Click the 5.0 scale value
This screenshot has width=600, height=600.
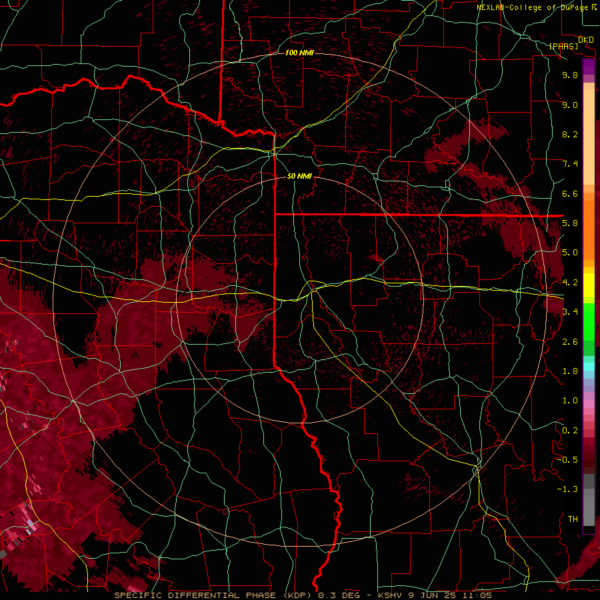(x=570, y=253)
